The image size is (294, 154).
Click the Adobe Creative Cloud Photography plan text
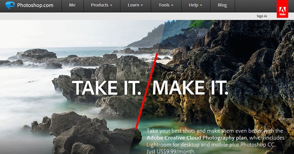197,138
